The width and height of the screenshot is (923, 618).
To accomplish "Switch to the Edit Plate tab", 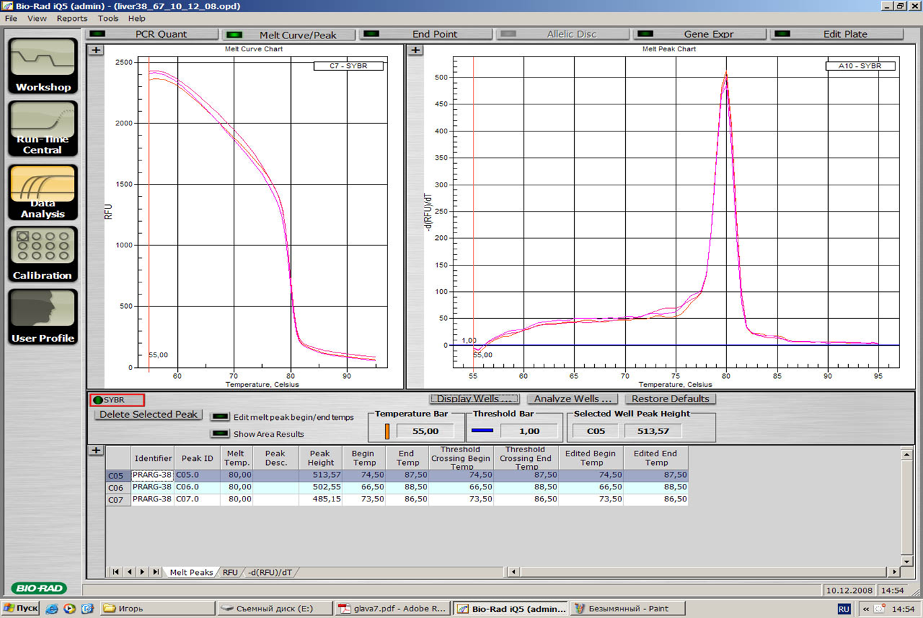I will [837, 34].
